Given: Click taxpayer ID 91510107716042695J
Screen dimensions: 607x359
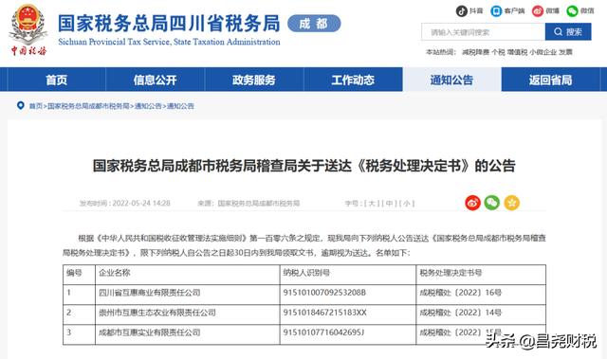Looking at the screenshot, I should pyautogui.click(x=323, y=332).
